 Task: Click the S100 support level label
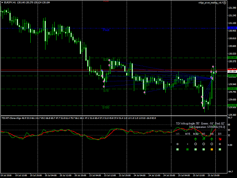click(x=106, y=107)
